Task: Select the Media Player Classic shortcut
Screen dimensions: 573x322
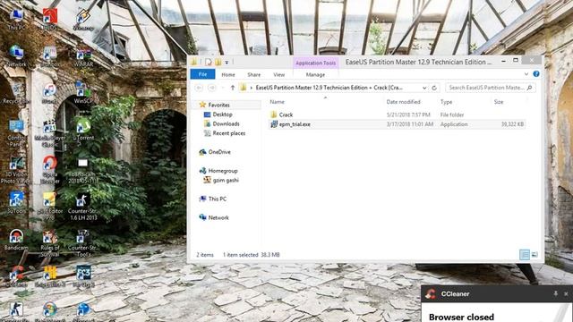Action: tap(50, 133)
